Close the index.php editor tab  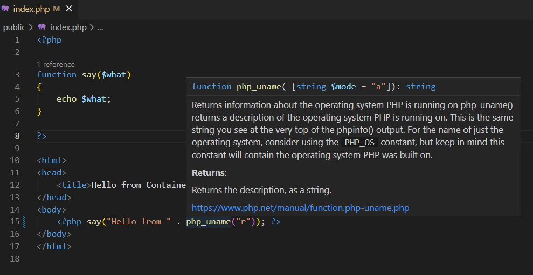point(69,9)
